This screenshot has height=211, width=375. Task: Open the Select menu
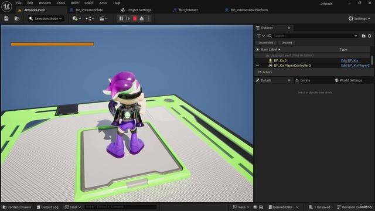click(x=88, y=3)
